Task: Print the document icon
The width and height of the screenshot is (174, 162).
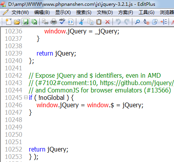Action: coord(54,22)
